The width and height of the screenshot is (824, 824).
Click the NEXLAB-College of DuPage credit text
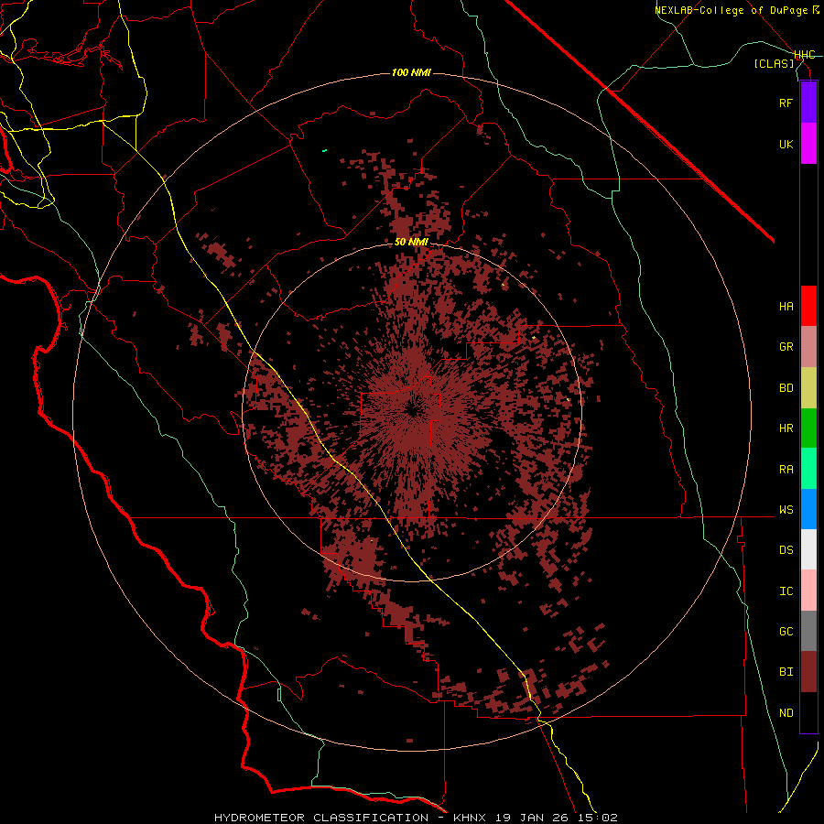[732, 10]
